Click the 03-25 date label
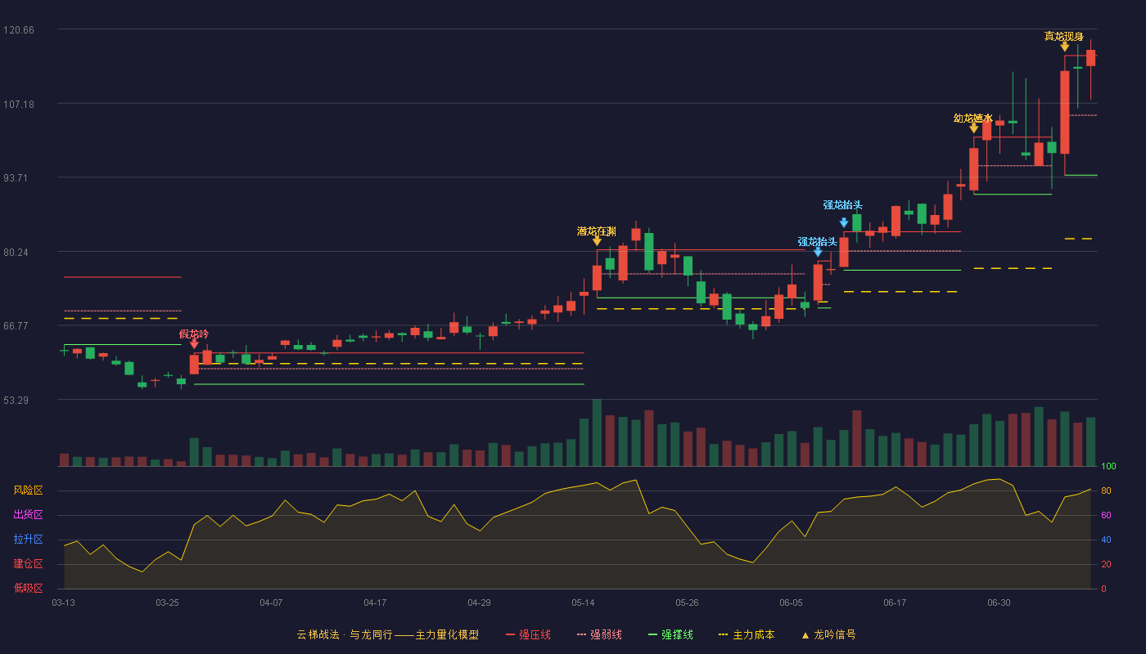Image resolution: width=1146 pixels, height=654 pixels. pyautogui.click(x=167, y=602)
